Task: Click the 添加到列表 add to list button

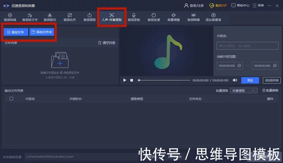Action: click(272, 80)
